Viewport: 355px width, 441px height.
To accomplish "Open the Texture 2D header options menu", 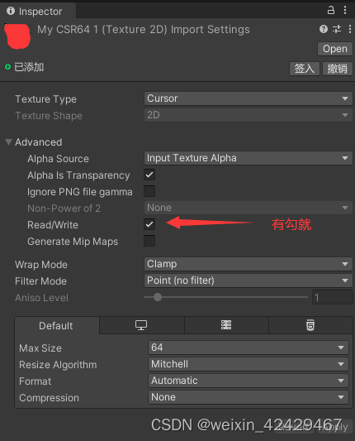I will click(x=350, y=29).
